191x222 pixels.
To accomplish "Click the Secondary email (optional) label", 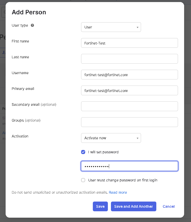I will click(x=34, y=104).
